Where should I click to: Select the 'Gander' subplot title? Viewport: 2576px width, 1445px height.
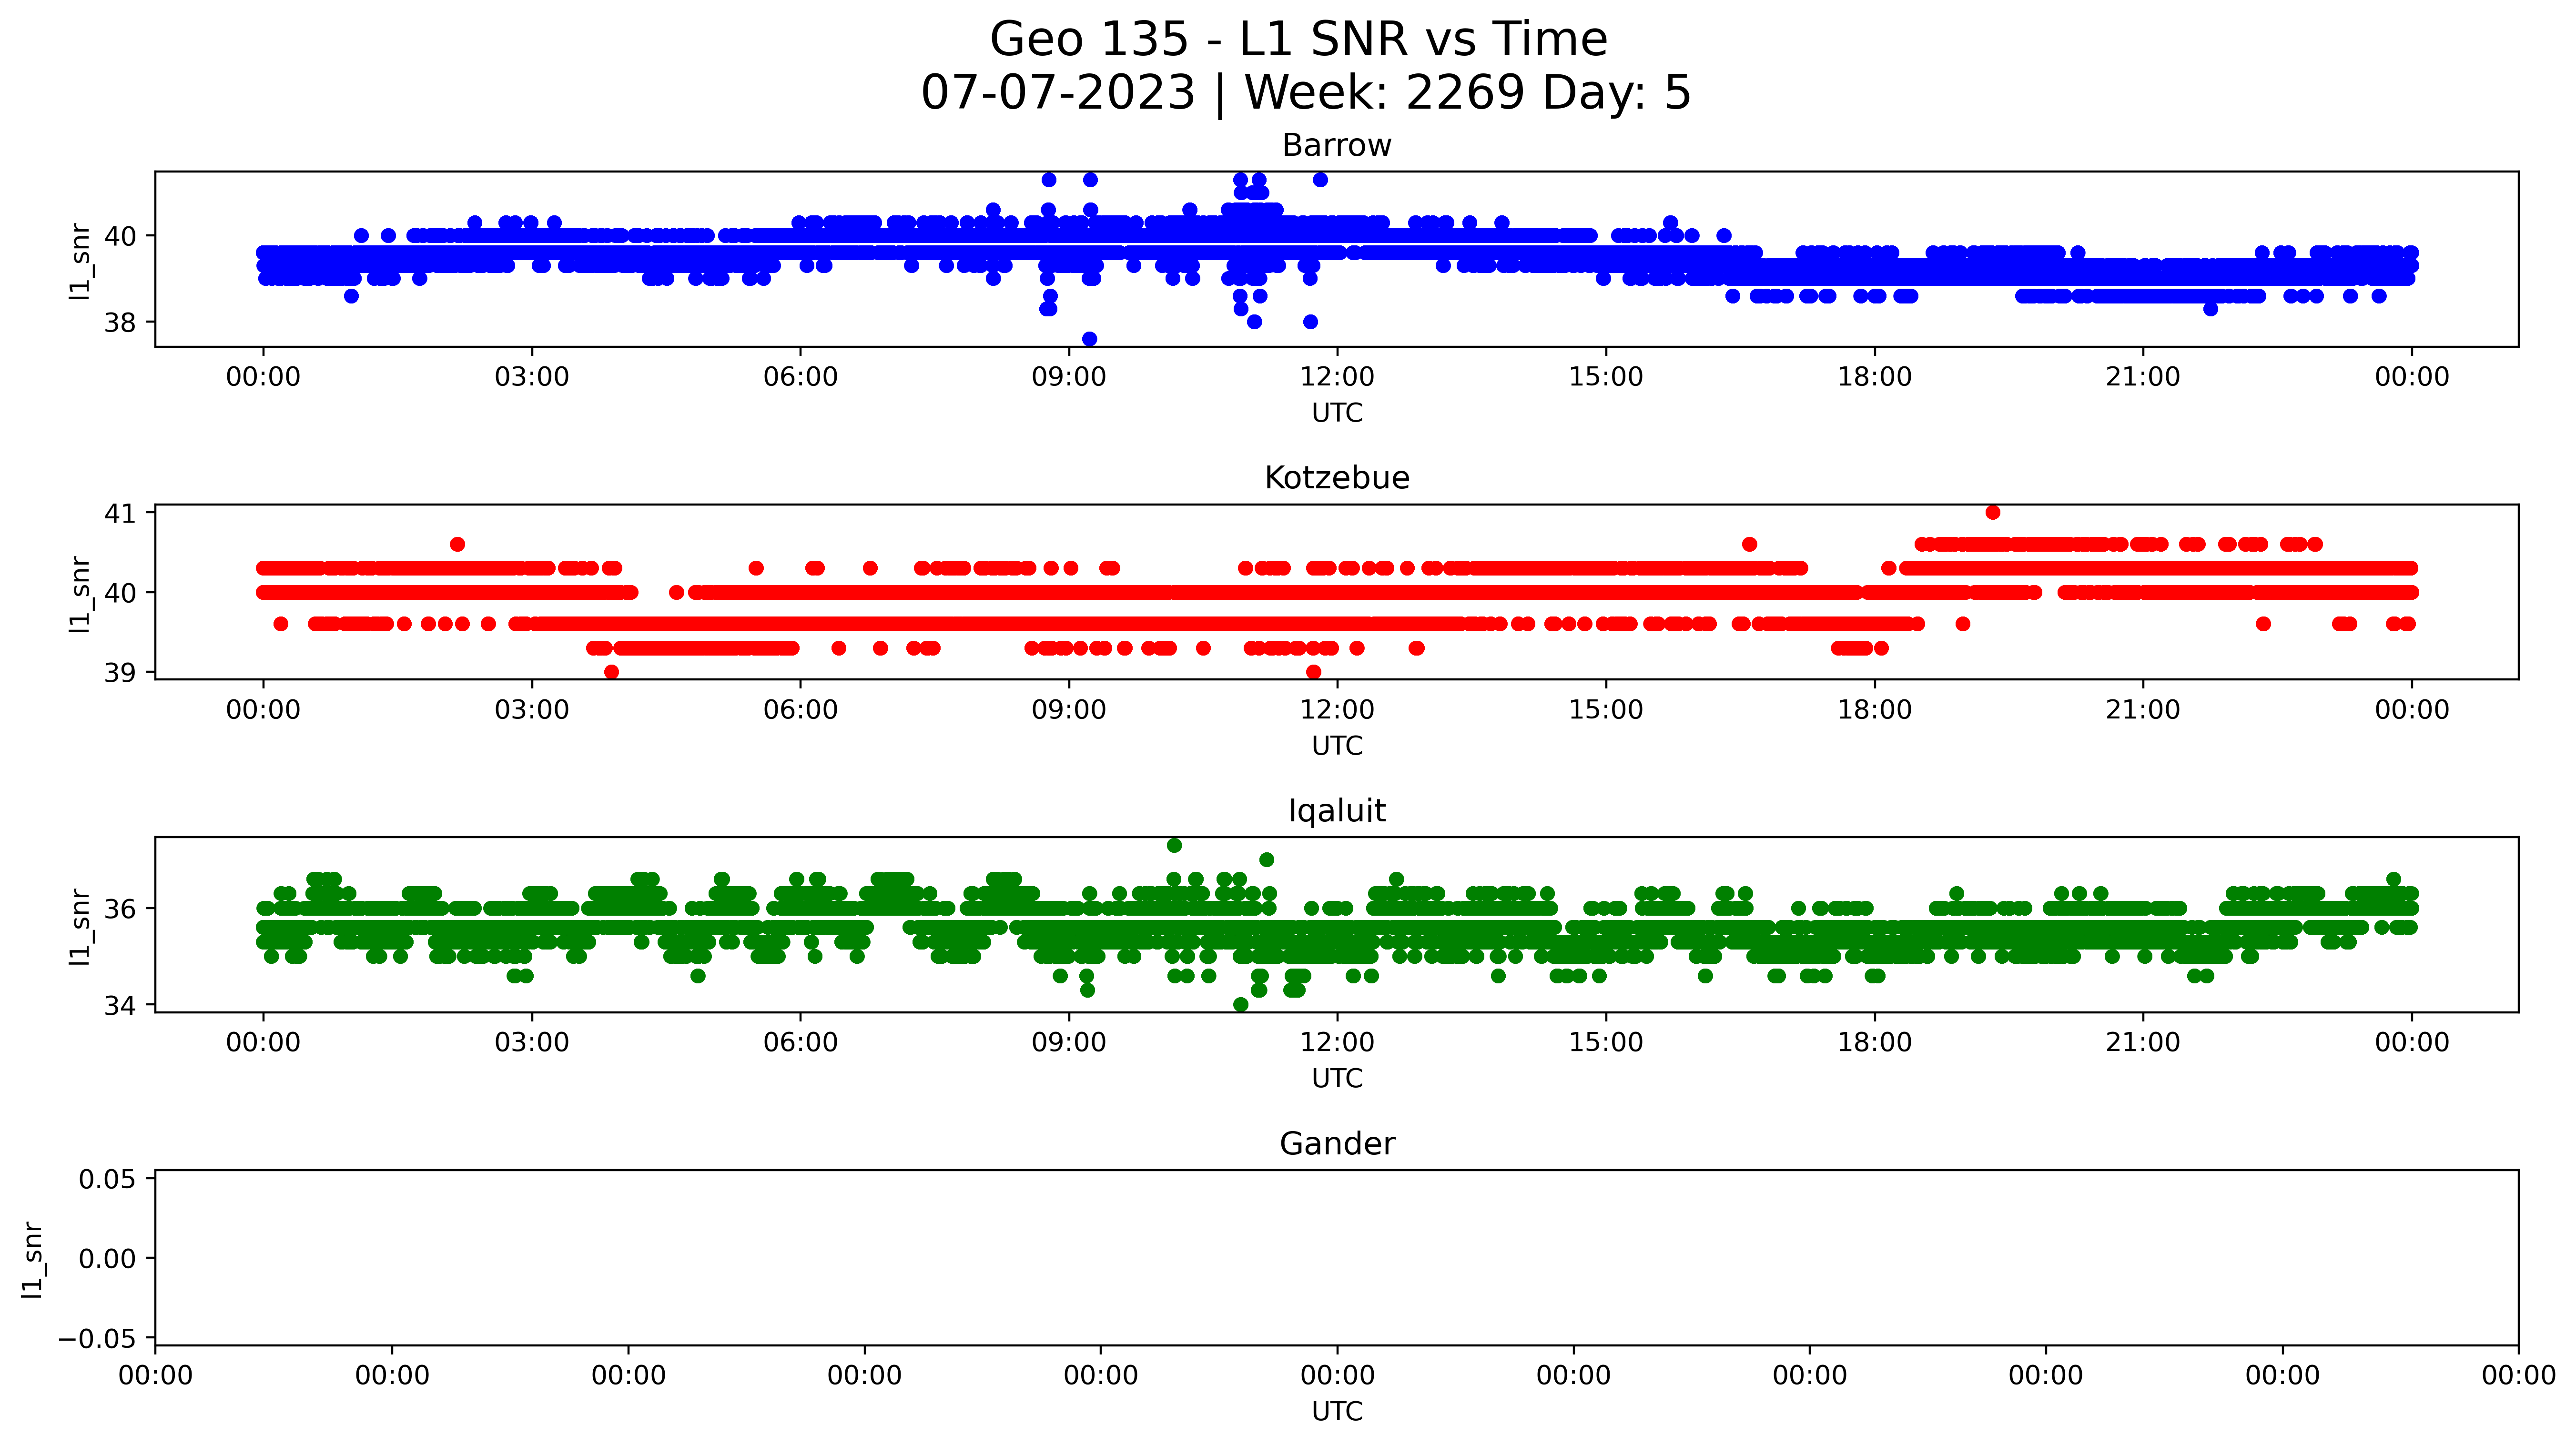(x=1337, y=1144)
